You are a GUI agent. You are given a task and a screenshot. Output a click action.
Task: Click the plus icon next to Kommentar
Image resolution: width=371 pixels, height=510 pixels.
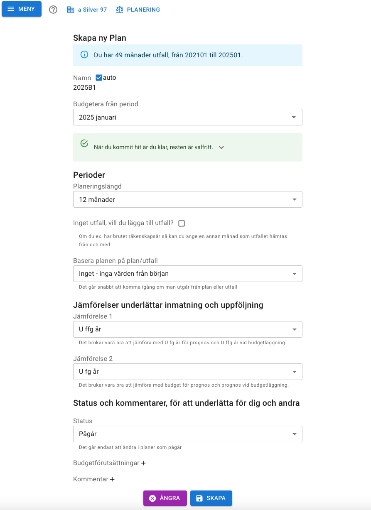click(112, 479)
